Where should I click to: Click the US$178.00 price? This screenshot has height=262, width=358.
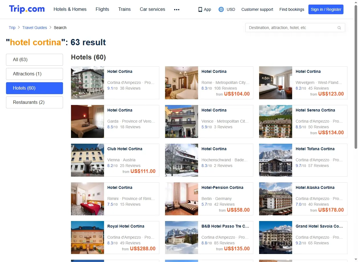(331, 210)
